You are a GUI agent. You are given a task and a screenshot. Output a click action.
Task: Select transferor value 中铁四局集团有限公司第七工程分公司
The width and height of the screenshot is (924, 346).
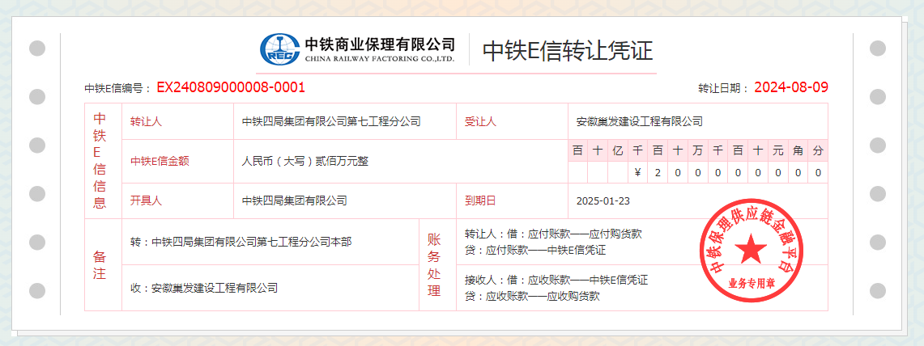pos(331,122)
